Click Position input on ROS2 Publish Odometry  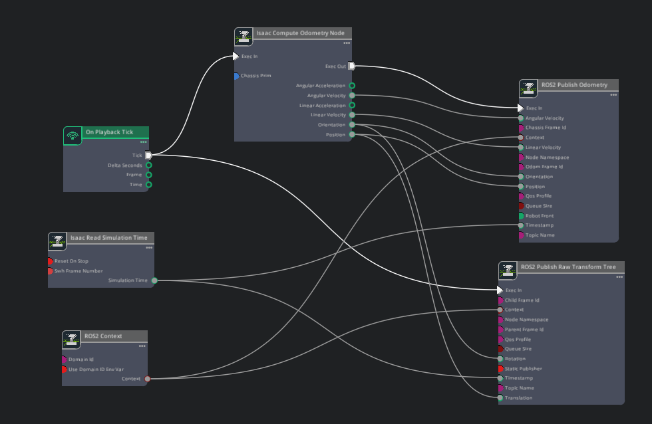coord(520,187)
